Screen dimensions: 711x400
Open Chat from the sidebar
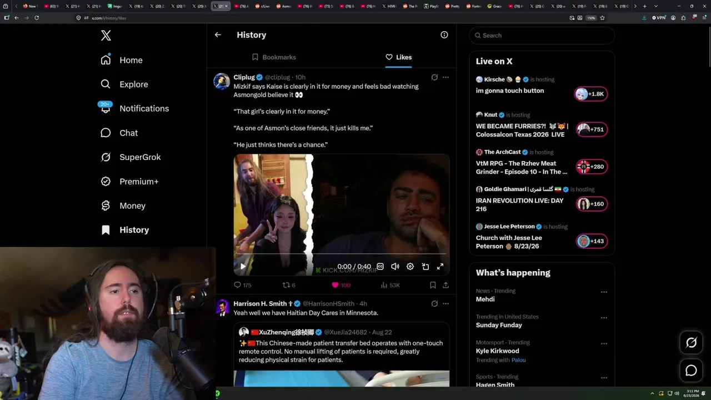point(119,133)
